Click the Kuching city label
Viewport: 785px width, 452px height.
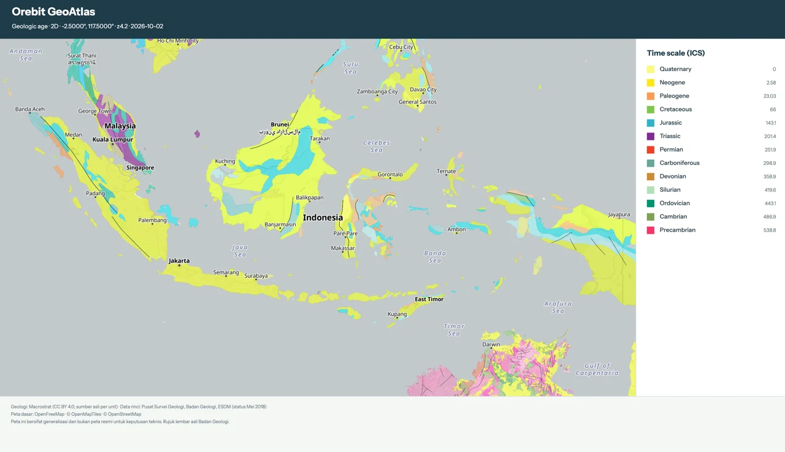[x=225, y=161]
